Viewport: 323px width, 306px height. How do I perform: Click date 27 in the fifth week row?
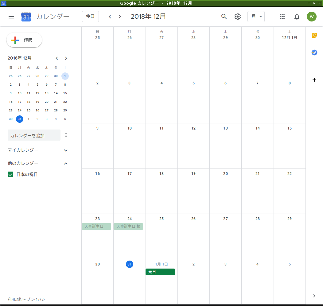click(225, 219)
